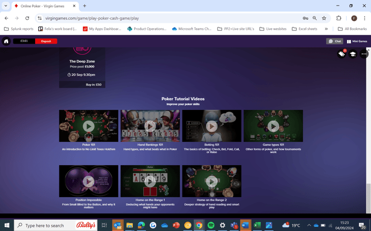Open Spotify from the taskbar
The height and width of the screenshot is (231, 371).
(211, 225)
